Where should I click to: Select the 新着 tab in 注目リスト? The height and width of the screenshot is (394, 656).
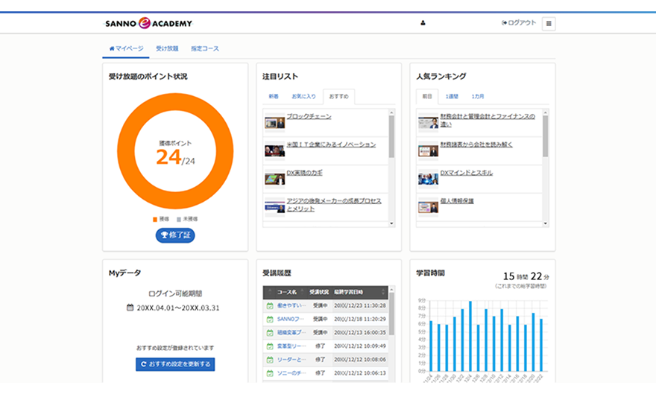(274, 96)
